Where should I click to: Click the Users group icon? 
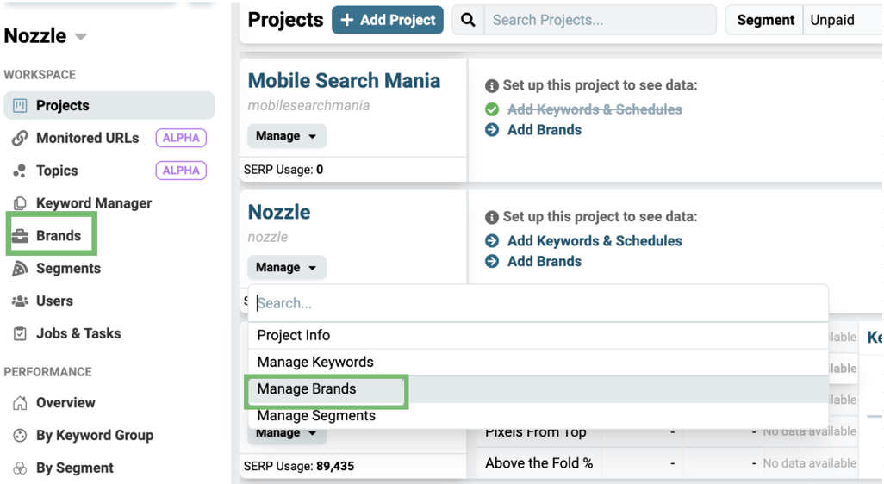(x=19, y=301)
